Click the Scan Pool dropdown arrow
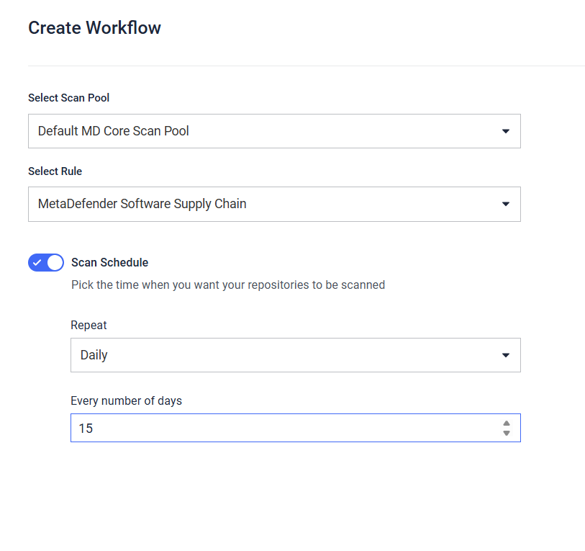Image resolution: width=585 pixels, height=551 pixels. pyautogui.click(x=506, y=131)
